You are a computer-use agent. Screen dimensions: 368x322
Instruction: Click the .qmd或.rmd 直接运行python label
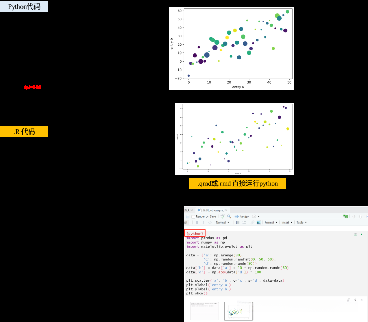pos(238,183)
